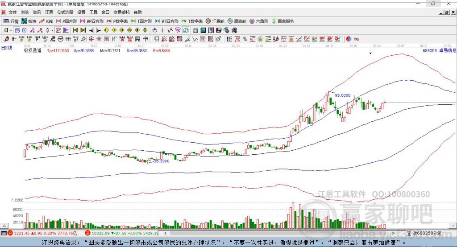Click the Md=70.7721 value
The height and width of the screenshot is (247, 457).
coord(110,51)
